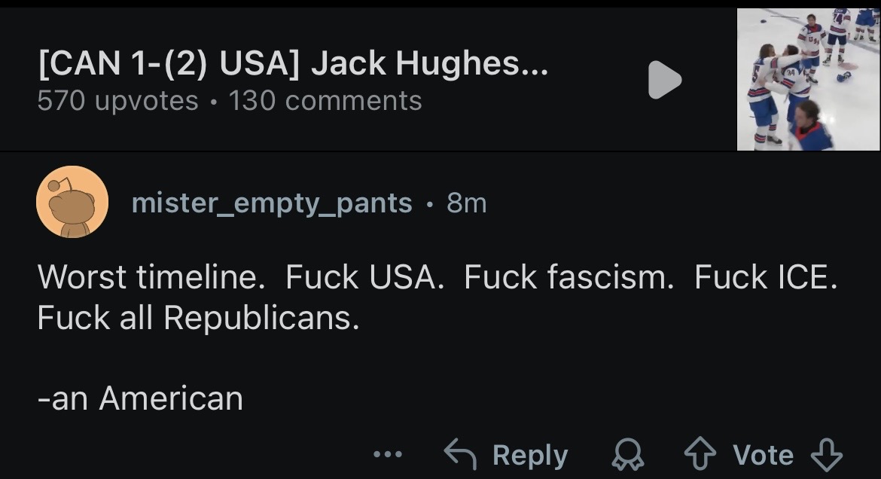Tap the '-an American' signature line
This screenshot has width=881, height=479.
[x=141, y=398]
